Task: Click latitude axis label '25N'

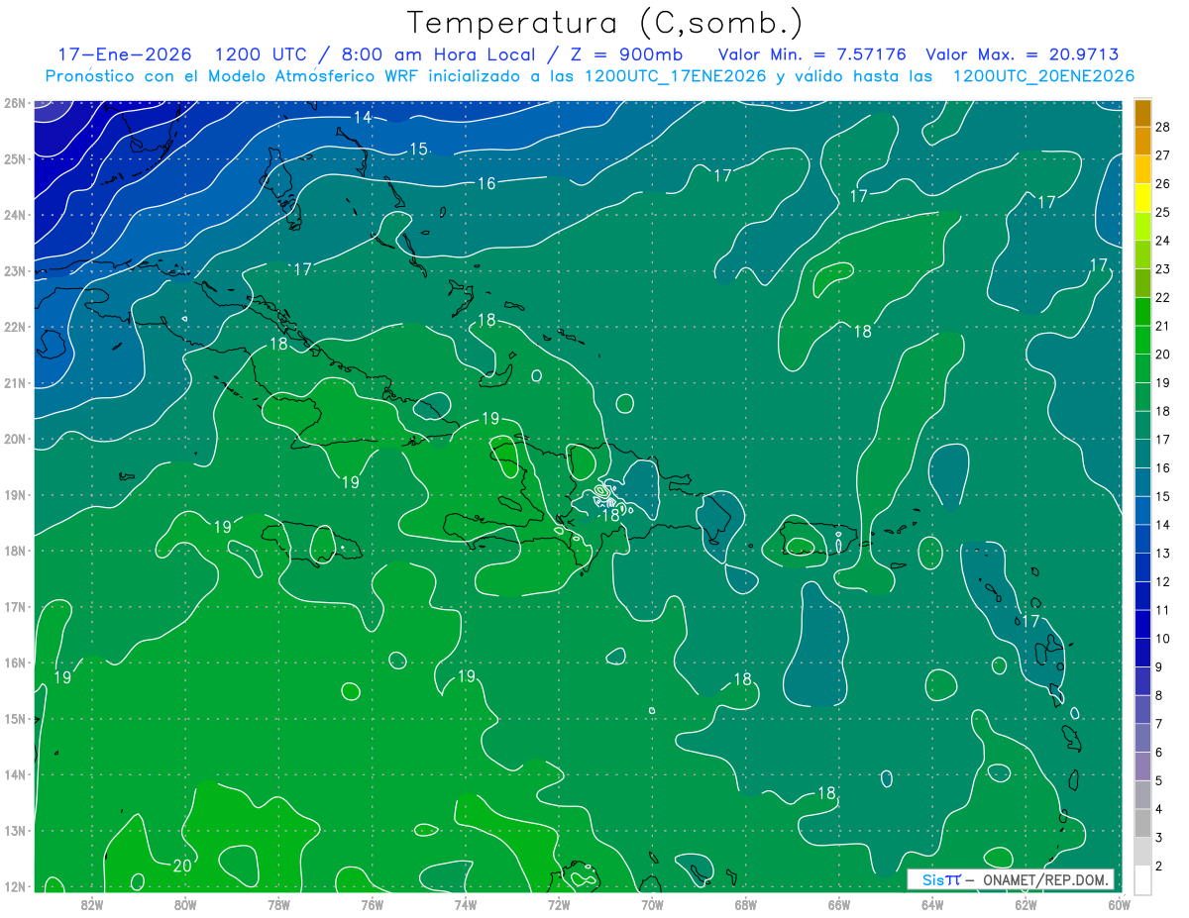Action: pos(14,158)
